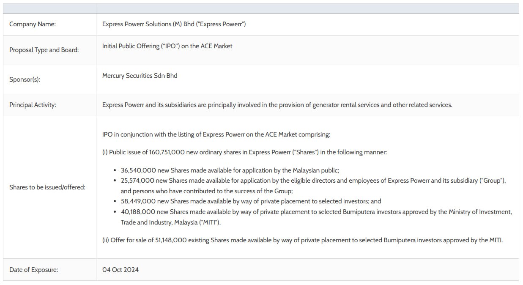Select the 'Shares to be issued/offered:' label
The image size is (523, 285).
(47, 187)
